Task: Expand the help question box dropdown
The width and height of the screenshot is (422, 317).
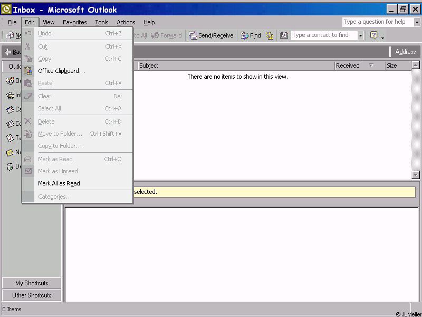Action: pyautogui.click(x=417, y=22)
